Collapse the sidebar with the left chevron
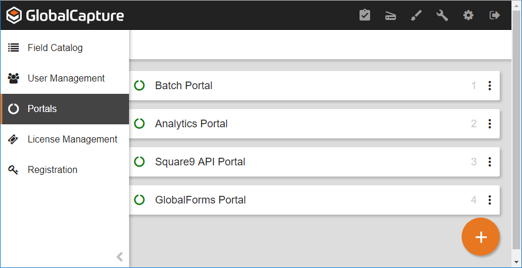The image size is (522, 268). point(120,256)
